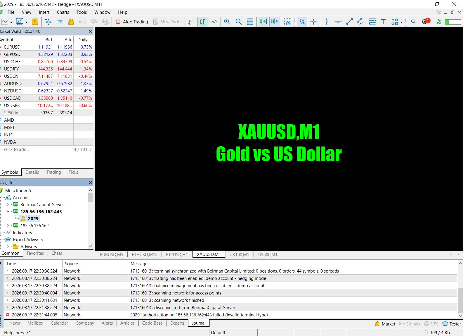Open the shapes objects dropdown arrow

402,22
